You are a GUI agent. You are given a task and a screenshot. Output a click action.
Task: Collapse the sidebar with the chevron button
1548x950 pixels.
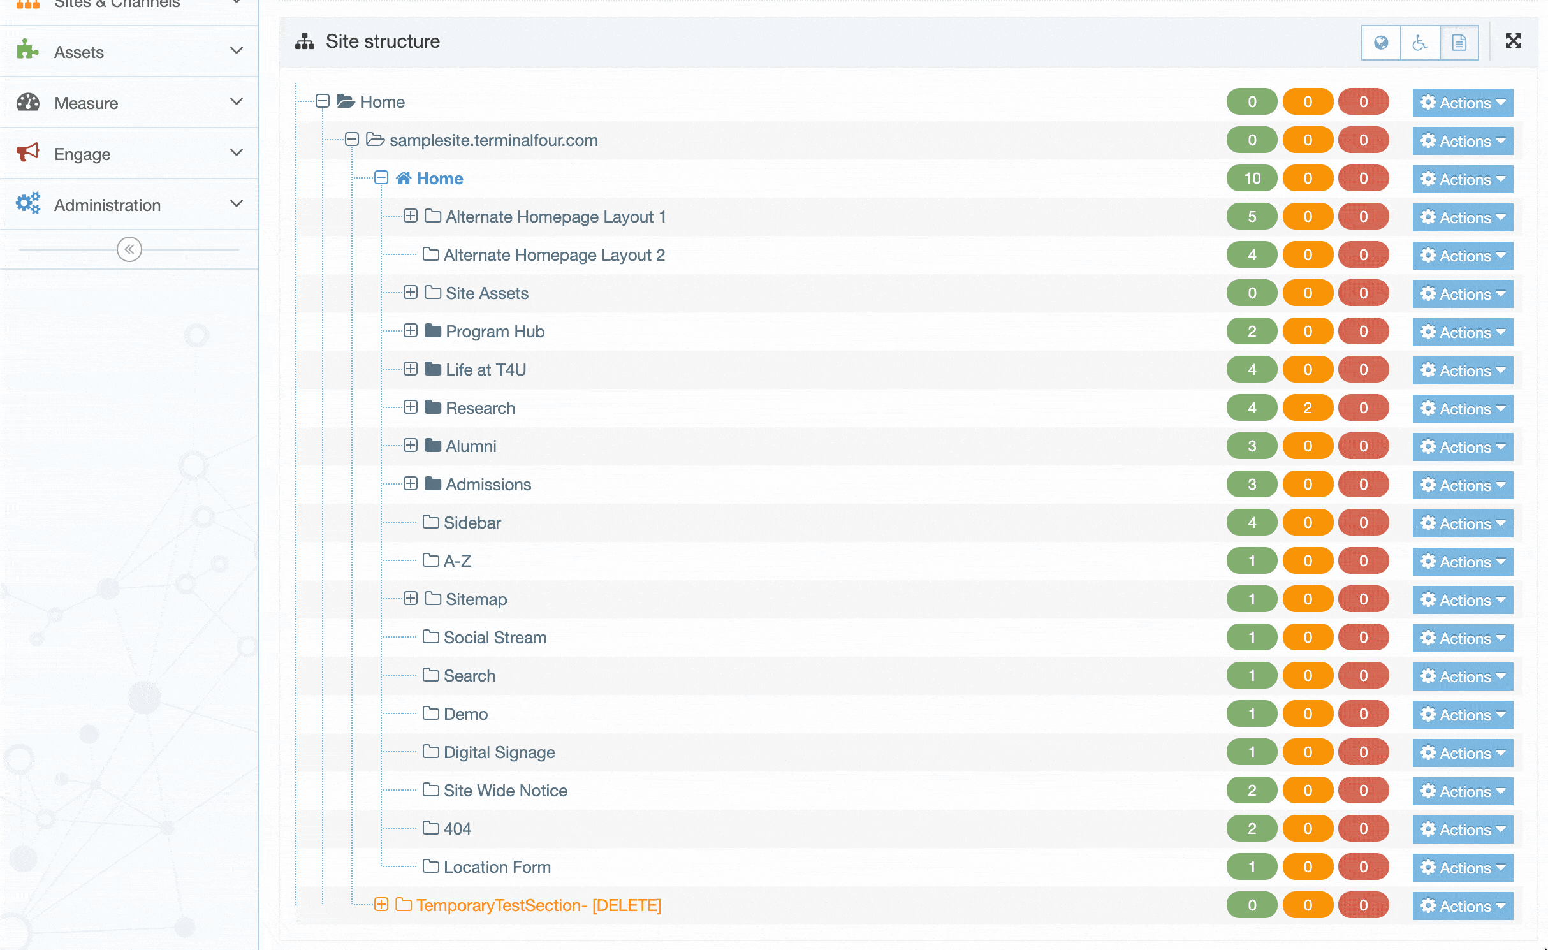(129, 249)
